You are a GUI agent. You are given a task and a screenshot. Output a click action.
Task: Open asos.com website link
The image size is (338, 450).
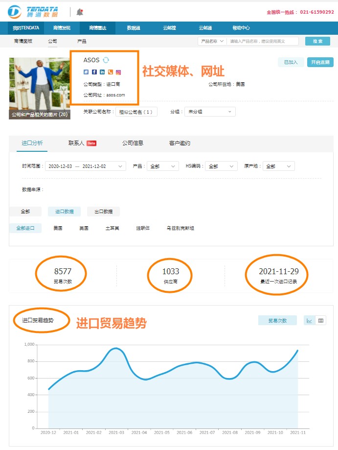(115, 95)
